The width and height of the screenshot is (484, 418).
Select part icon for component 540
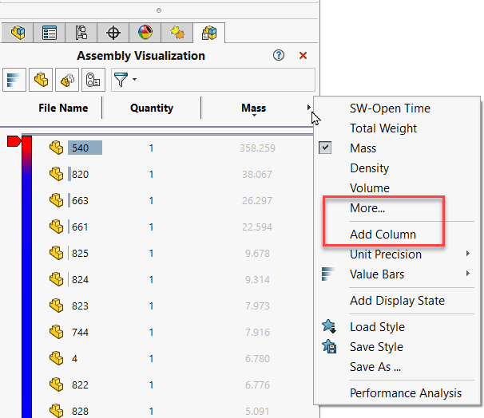(56, 148)
